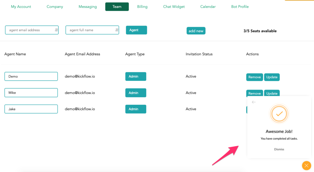This screenshot has height=172, width=314.
Task: Click the Invitation Status column header
Action: [199, 54]
